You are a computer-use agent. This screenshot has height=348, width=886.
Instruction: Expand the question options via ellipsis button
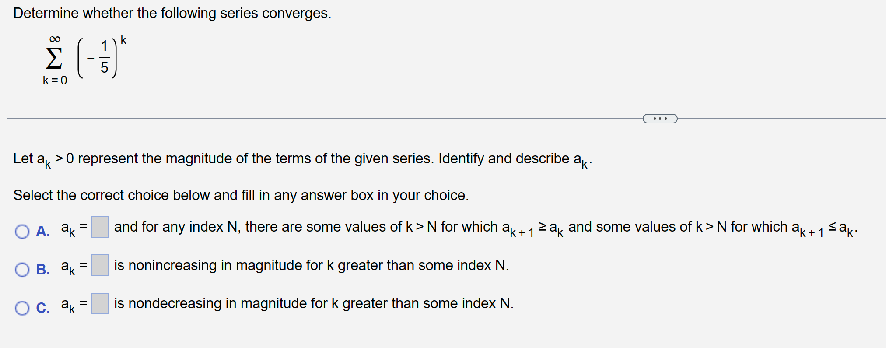660,118
